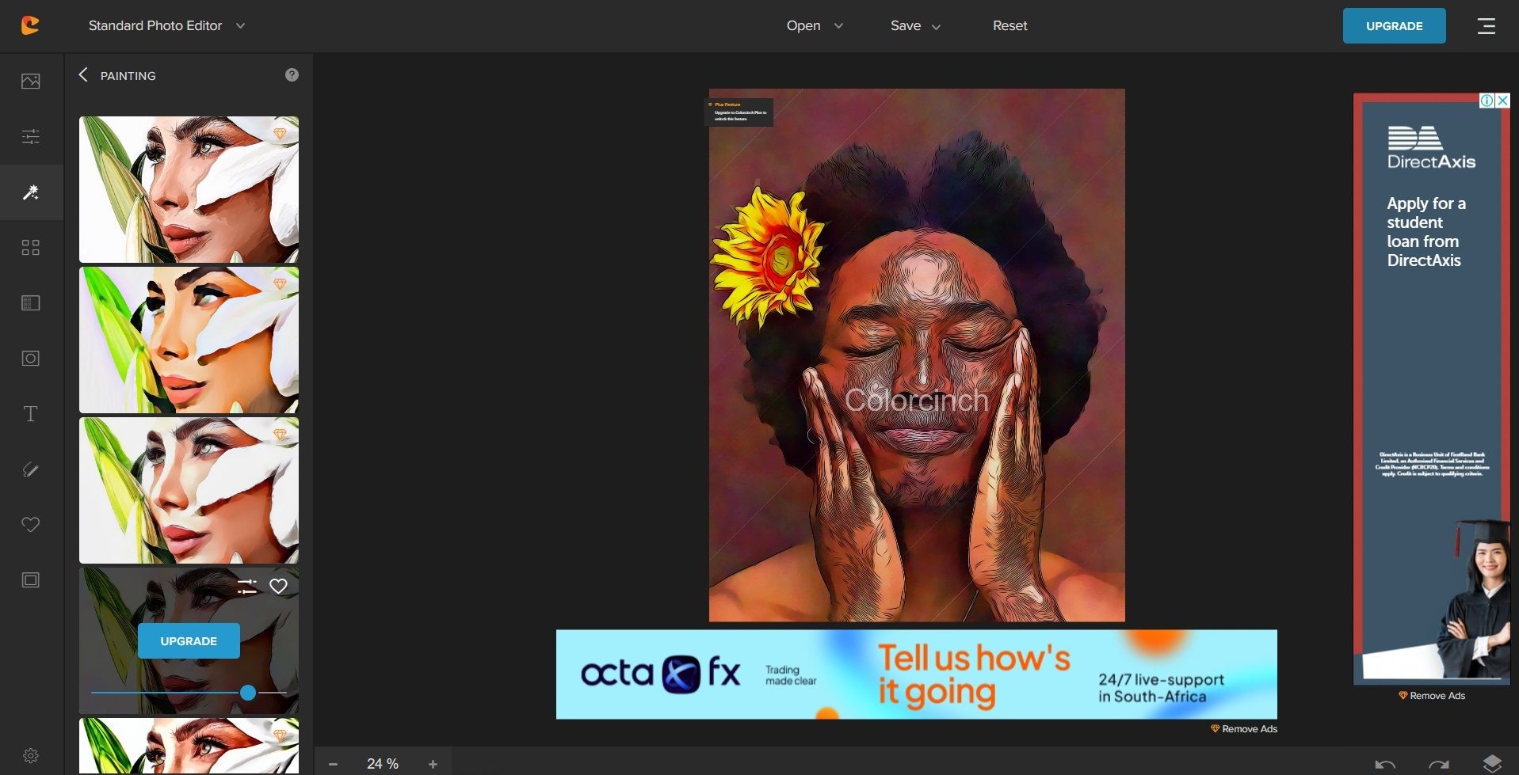The height and width of the screenshot is (775, 1519).
Task: Click the OctaFX banner ad
Action: pyautogui.click(x=916, y=674)
